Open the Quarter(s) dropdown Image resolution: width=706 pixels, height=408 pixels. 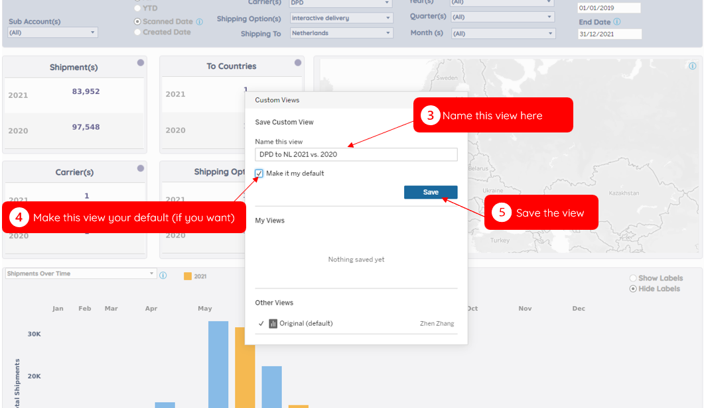click(x=502, y=17)
